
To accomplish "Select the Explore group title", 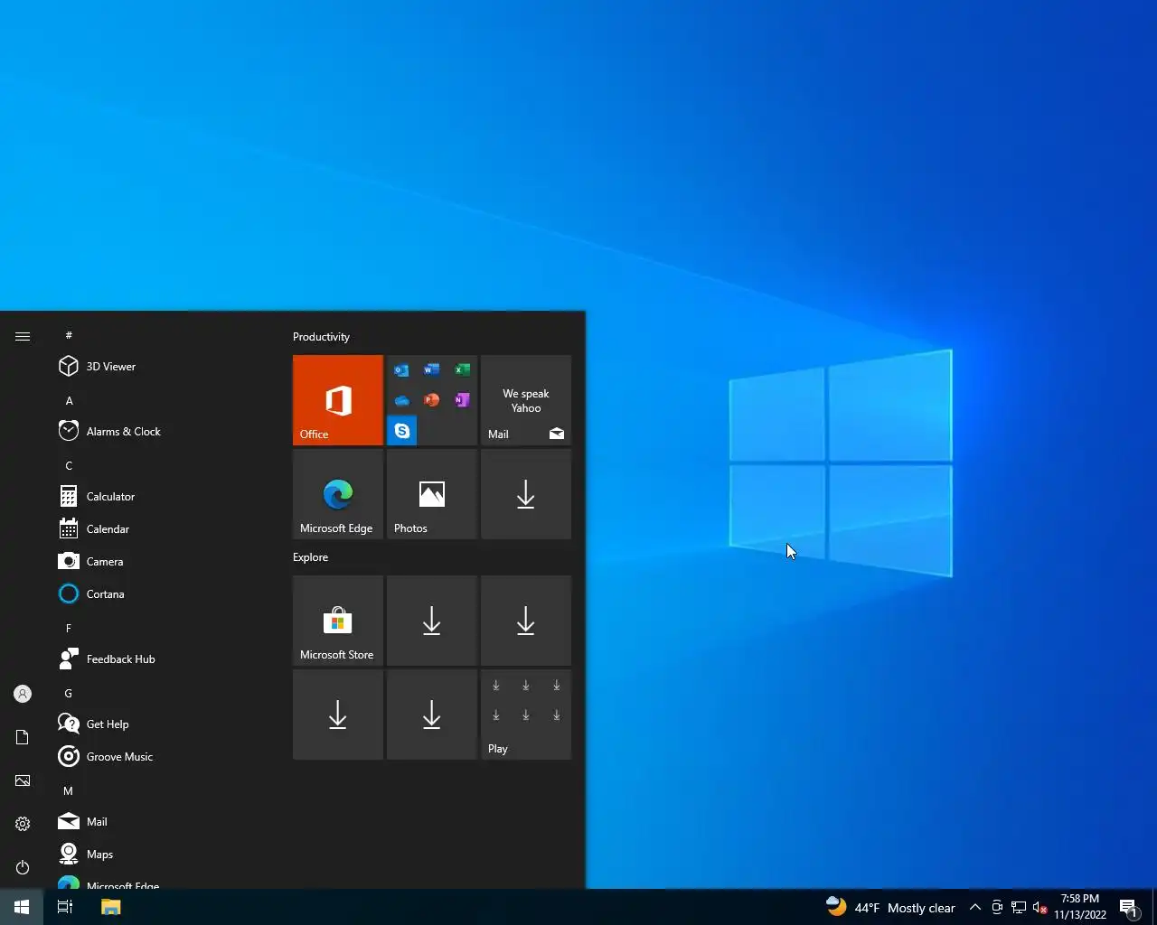I will [x=310, y=557].
